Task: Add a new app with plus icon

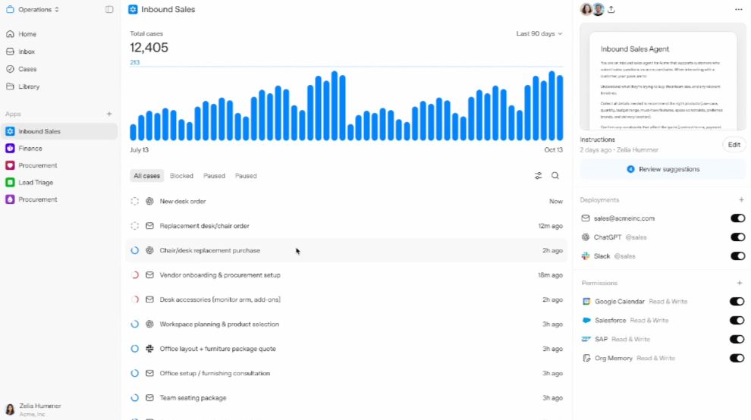Action: coord(109,114)
